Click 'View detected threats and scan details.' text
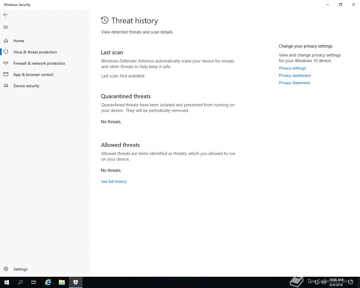Image resolution: width=360 pixels, height=288 pixels. 137,32
